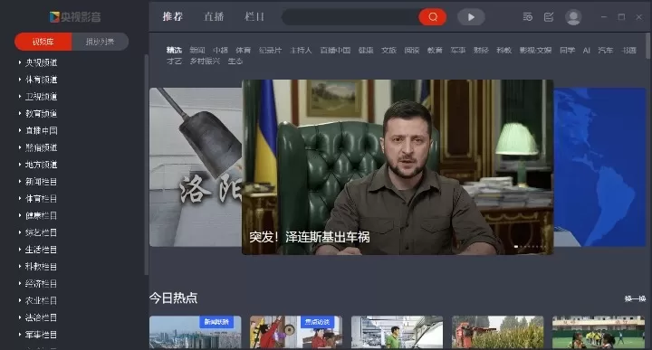Click the red search magnifier button
The width and height of the screenshot is (652, 350).
[433, 17]
